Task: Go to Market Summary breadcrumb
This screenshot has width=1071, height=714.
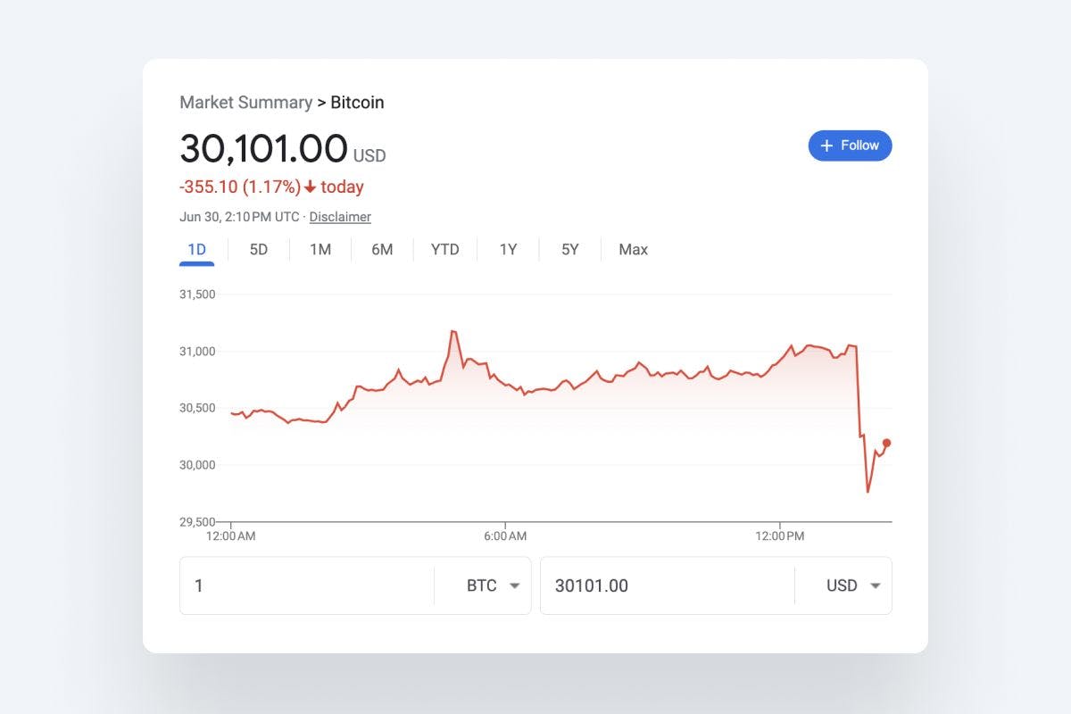Action: tap(245, 103)
